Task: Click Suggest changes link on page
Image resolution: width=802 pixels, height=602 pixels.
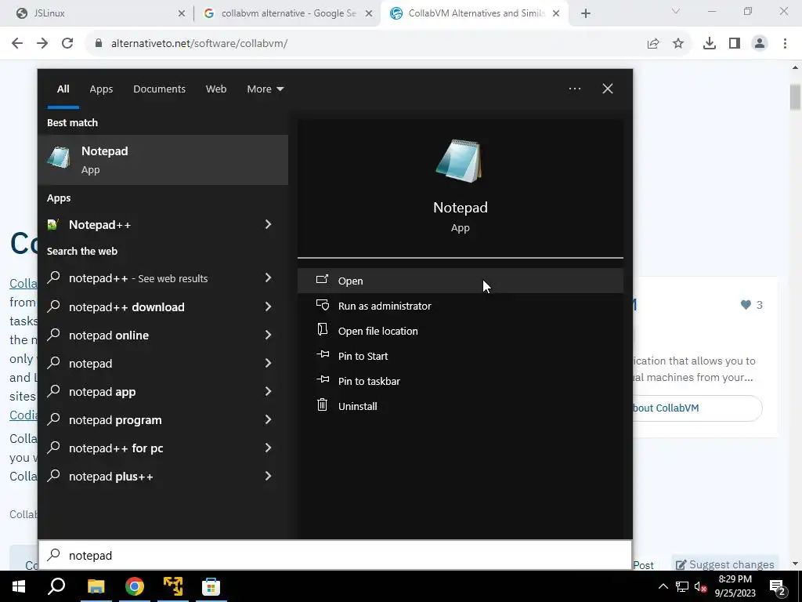Action: pyautogui.click(x=724, y=564)
